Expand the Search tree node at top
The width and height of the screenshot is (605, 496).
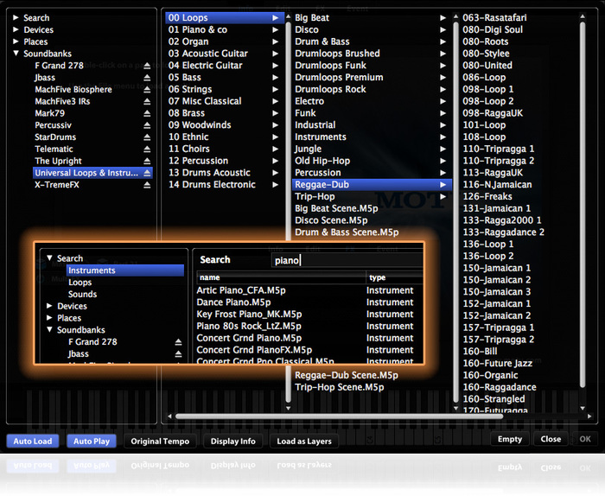click(16, 18)
